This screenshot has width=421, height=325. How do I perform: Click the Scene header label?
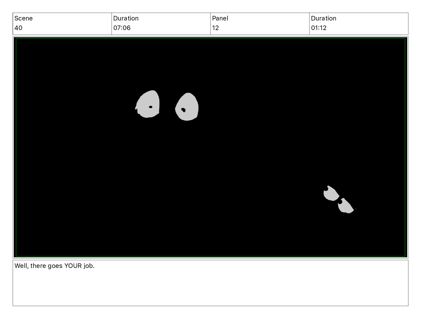pos(23,18)
